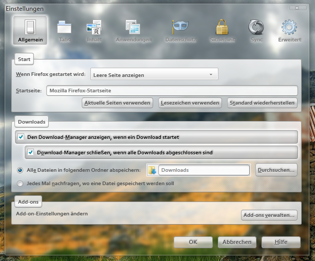
Task: Select the Allgemein settings icon
Action: click(x=30, y=30)
